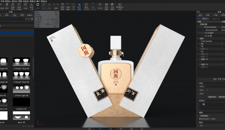Select the All Black 4K environment thumbnail
225x130 pixels.
pos(22,102)
